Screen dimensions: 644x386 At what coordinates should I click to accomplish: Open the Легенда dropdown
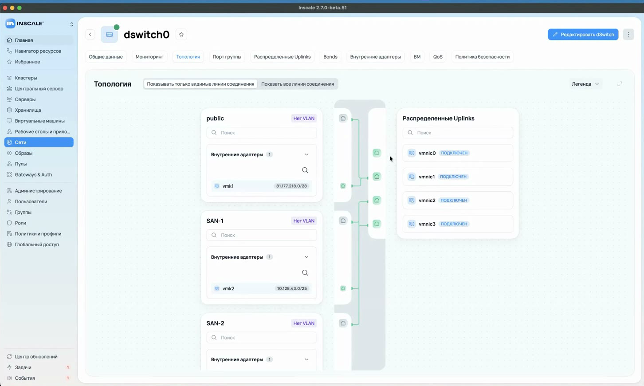(x=585, y=84)
